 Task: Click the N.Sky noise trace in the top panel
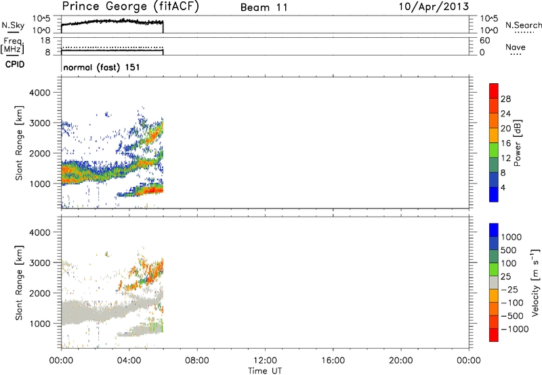pos(112,22)
